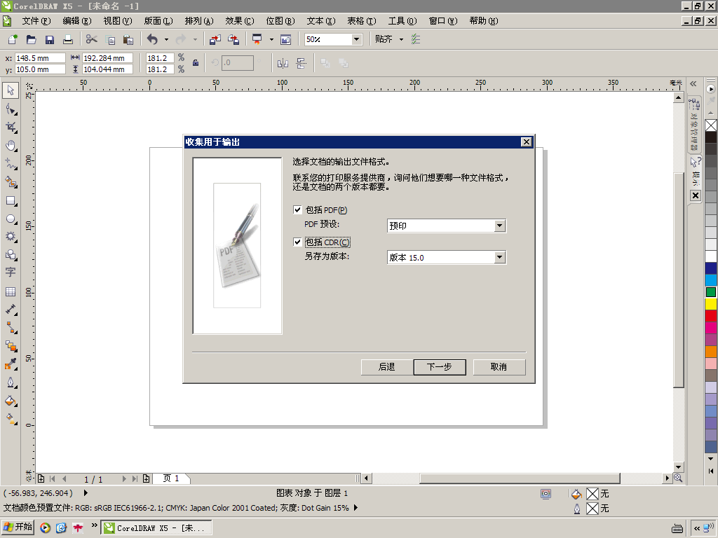This screenshot has width=718, height=538.
Task: Expand the docker panel chevron
Action: point(693,83)
